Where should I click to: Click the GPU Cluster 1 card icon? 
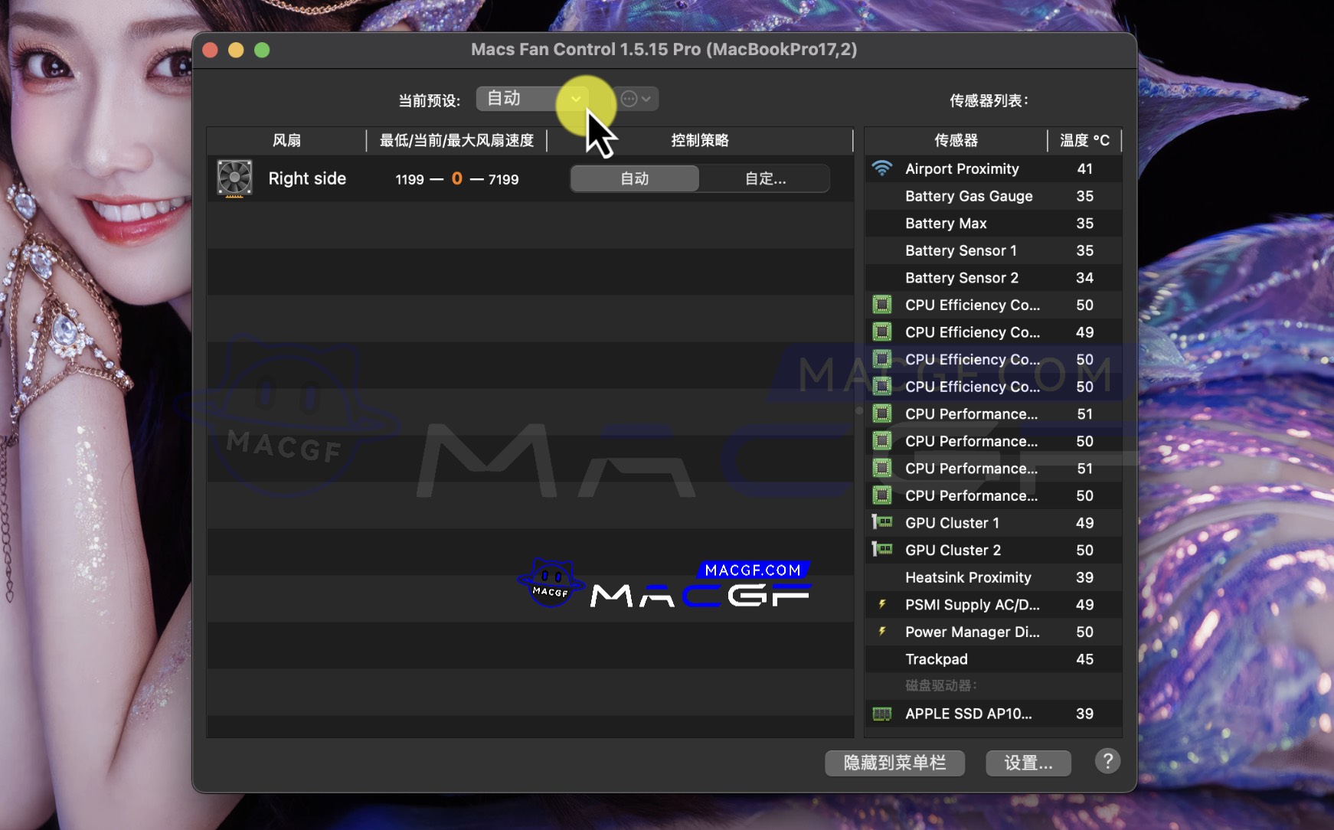[882, 523]
